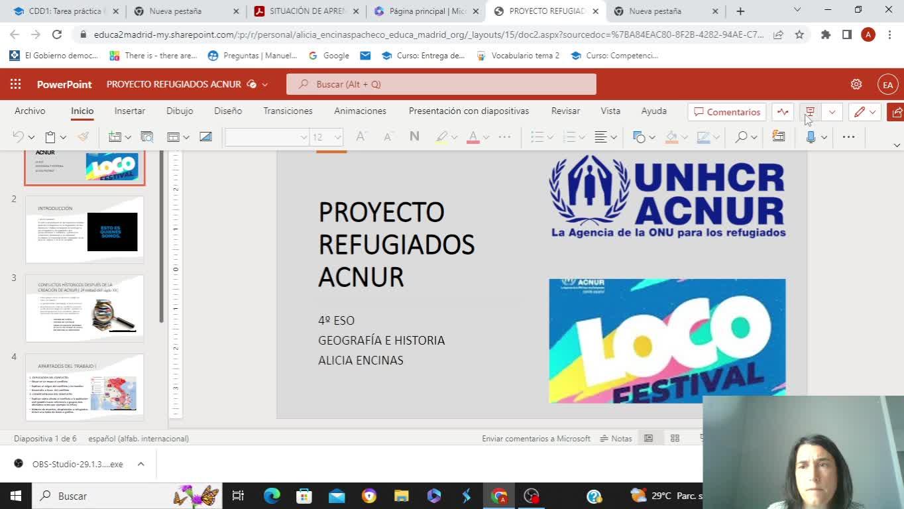
Task: Click the Undo arrow icon
Action: click(x=18, y=137)
